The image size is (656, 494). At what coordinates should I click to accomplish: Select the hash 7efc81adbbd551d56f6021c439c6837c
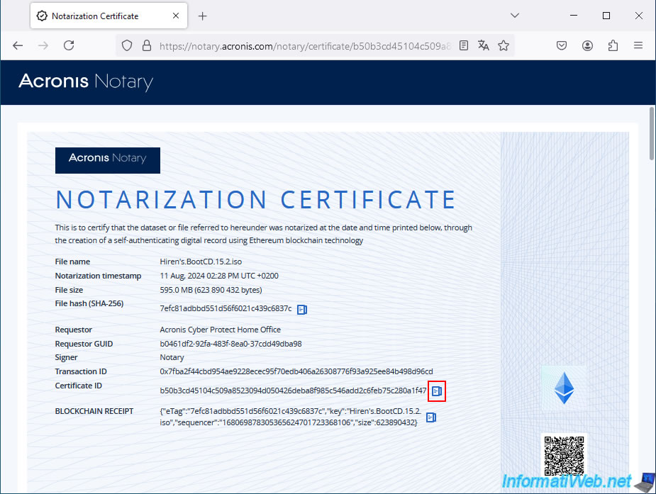coord(226,308)
